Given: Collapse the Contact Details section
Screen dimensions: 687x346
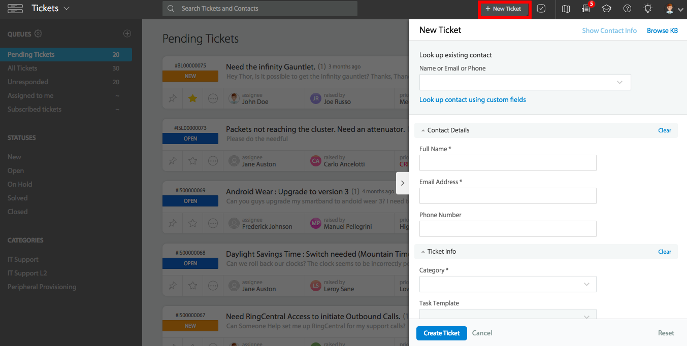Looking at the screenshot, I should coord(423,130).
